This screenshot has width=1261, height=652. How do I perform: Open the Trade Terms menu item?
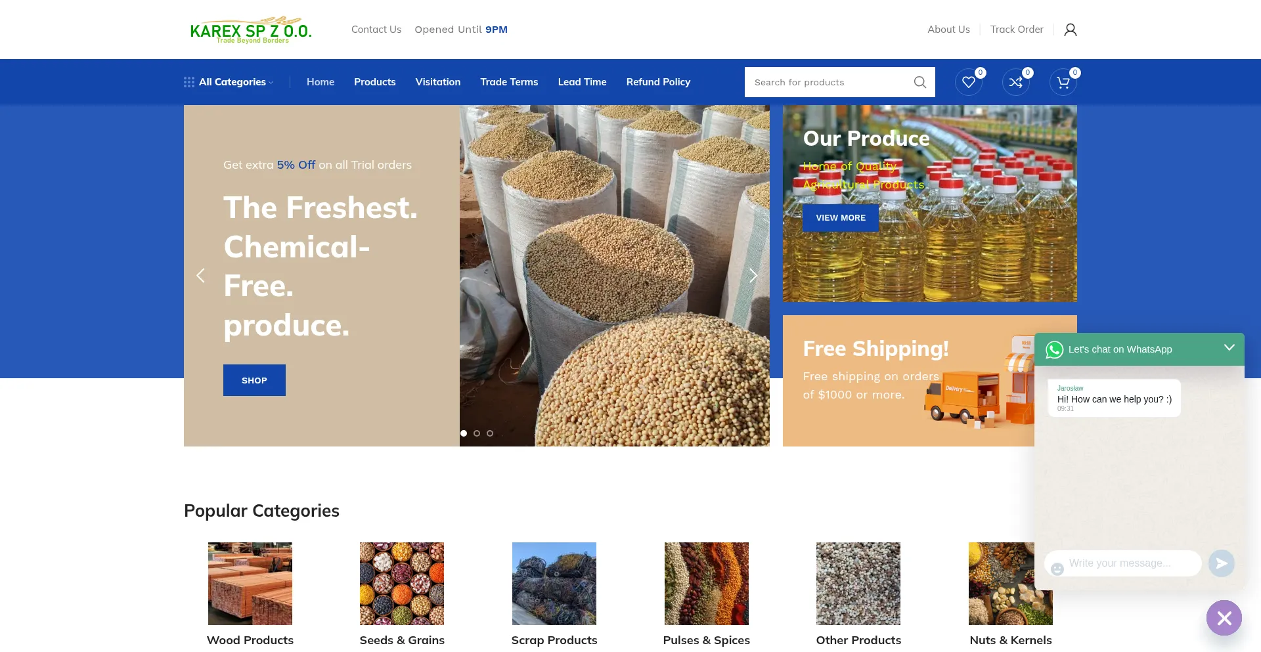[x=509, y=82]
